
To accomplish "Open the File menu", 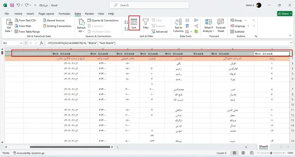I will tap(7, 14).
